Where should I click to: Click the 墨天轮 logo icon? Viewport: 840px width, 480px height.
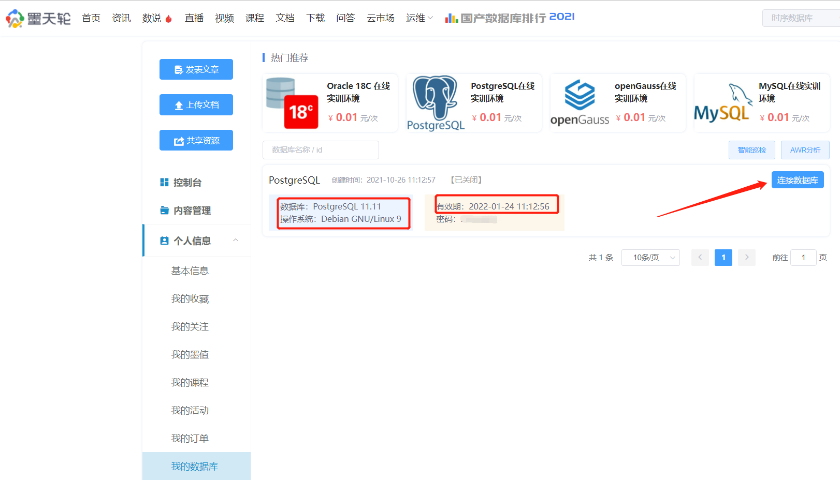15,19
